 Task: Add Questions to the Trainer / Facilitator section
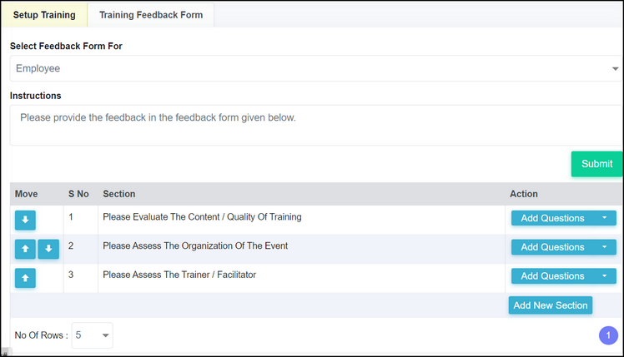(x=552, y=276)
